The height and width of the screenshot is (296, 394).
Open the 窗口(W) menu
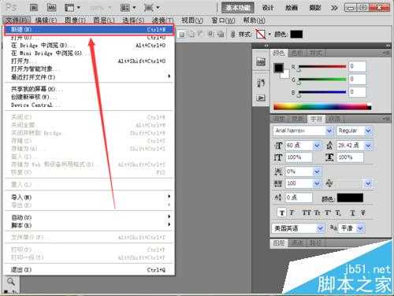223,20
